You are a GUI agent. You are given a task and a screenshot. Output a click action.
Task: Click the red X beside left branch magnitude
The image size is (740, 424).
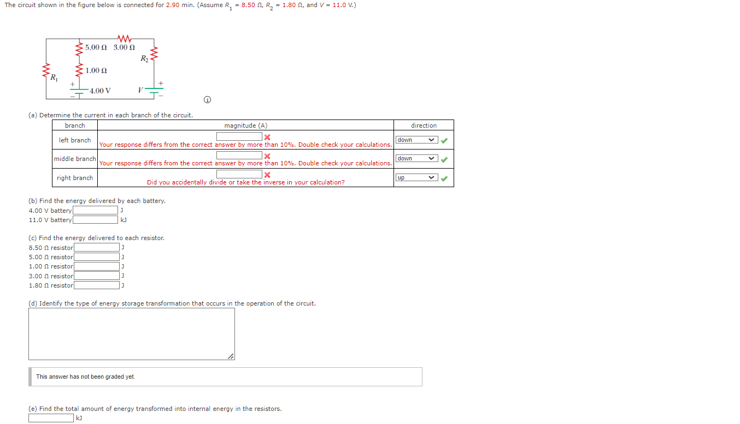[x=267, y=137]
